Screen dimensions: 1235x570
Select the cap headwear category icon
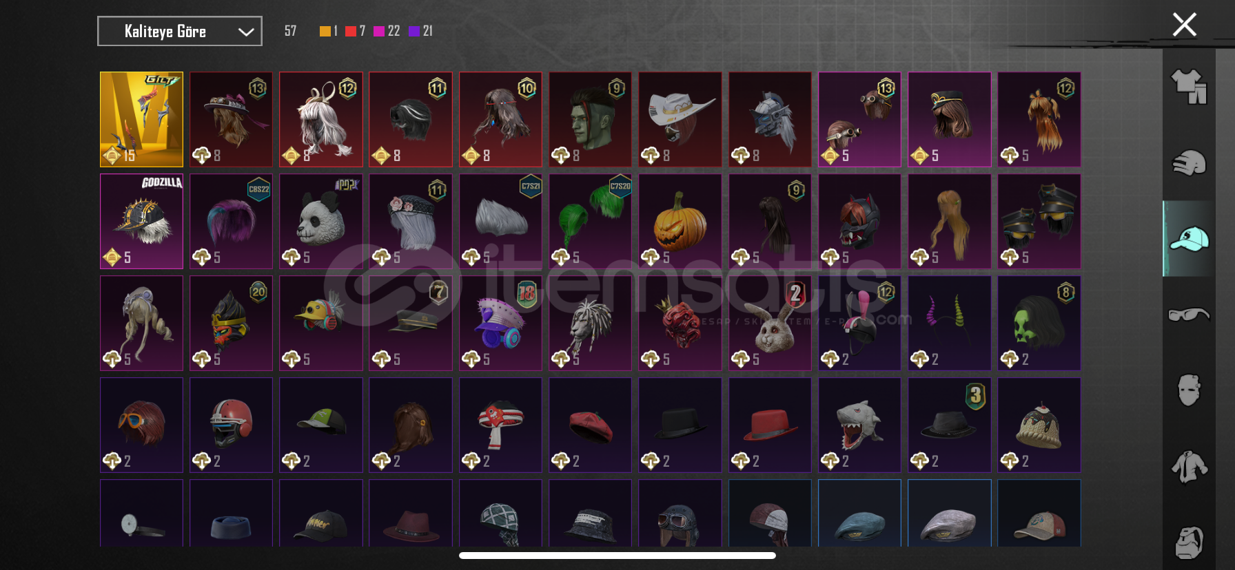click(1189, 239)
